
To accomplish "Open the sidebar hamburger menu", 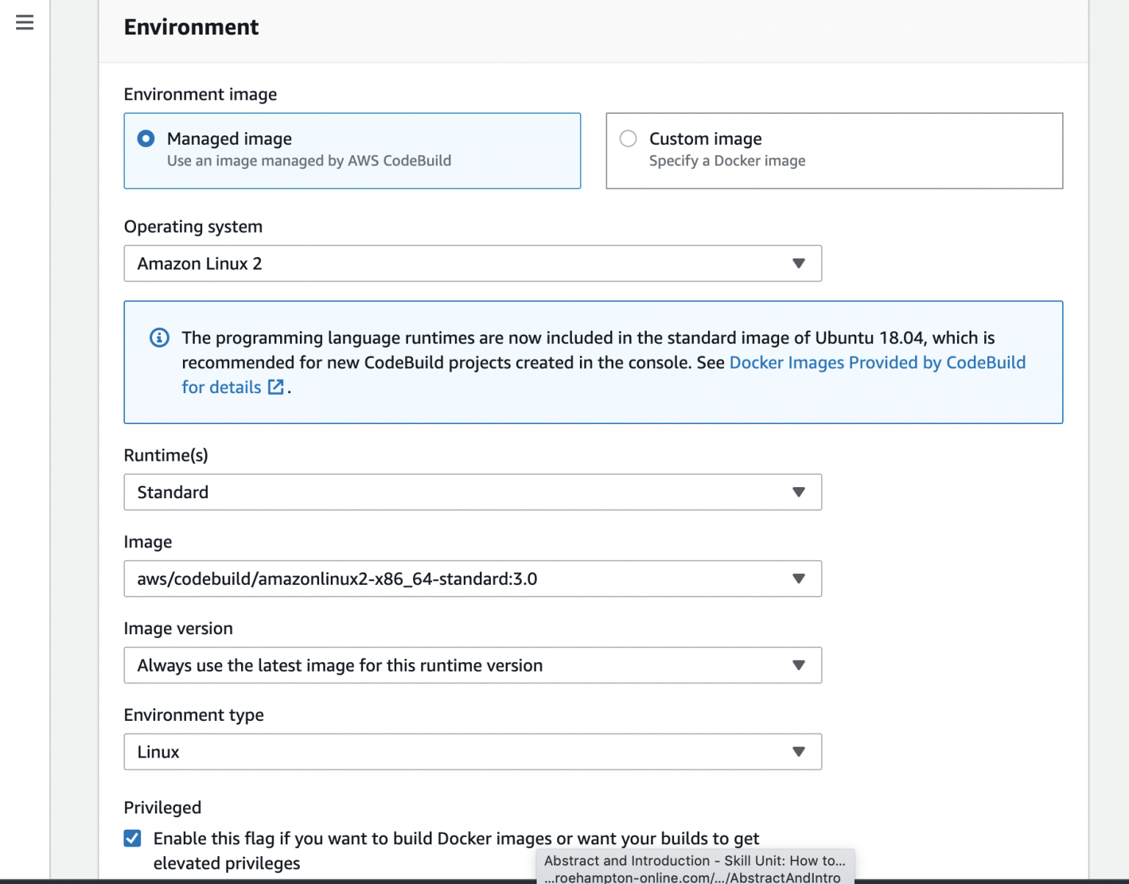I will (x=24, y=23).
